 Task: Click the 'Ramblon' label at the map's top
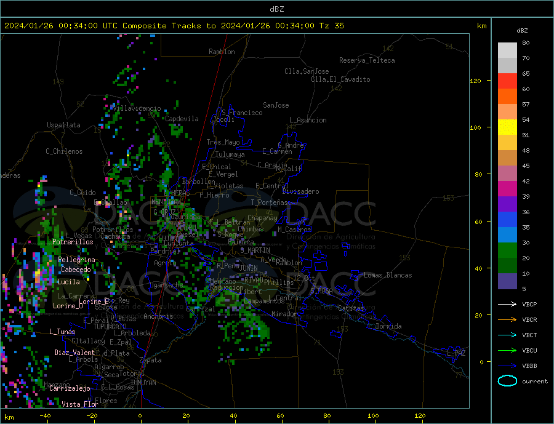(x=222, y=52)
